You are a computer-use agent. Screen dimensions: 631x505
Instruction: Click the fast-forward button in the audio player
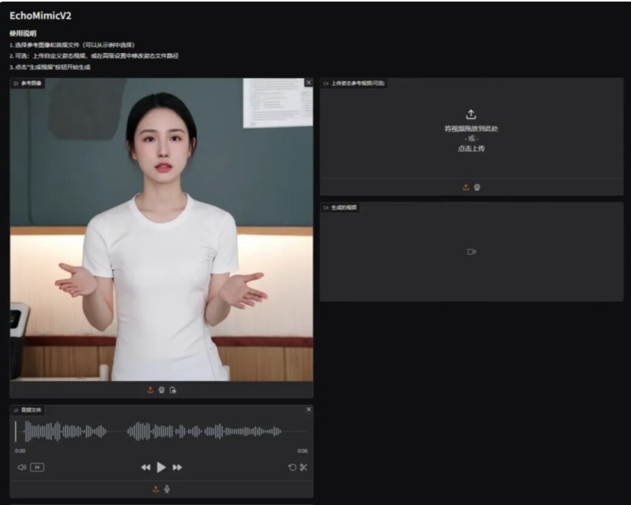click(x=178, y=467)
